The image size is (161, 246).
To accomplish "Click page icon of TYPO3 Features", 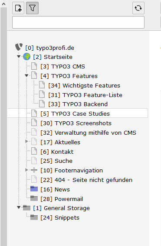I will 34,75.
